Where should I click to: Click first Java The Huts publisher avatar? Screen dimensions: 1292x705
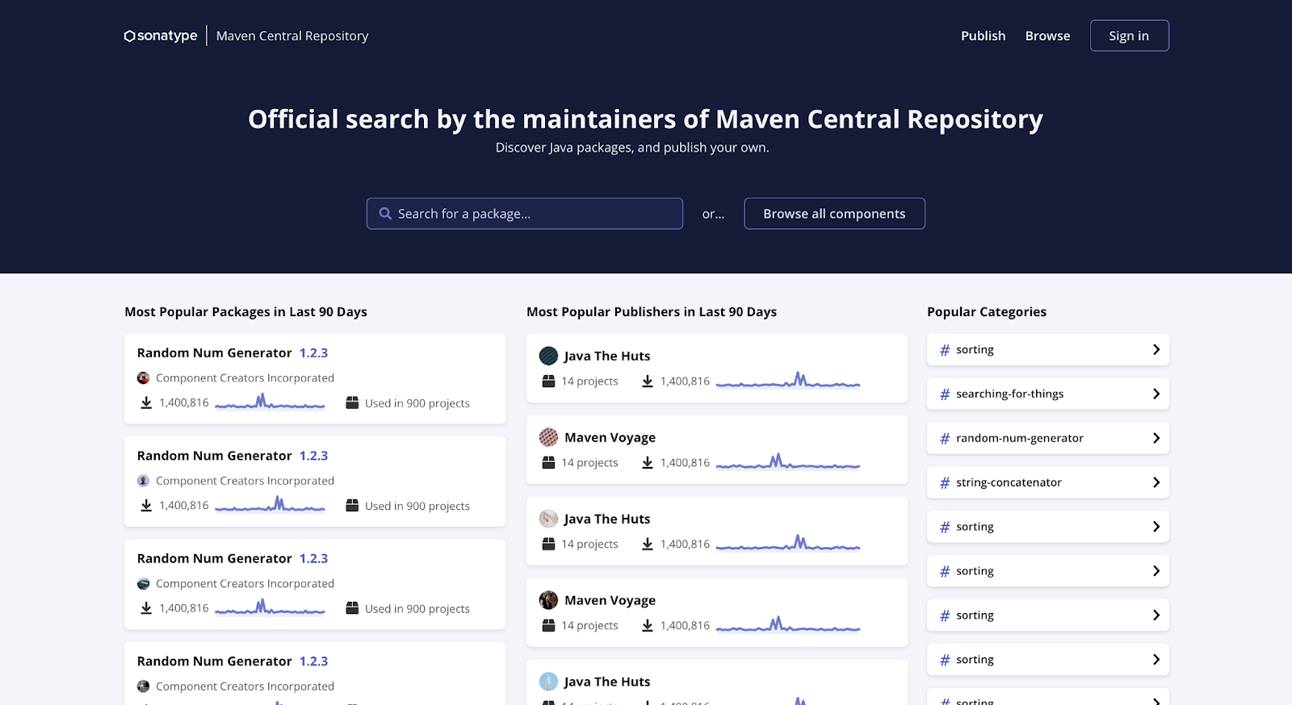[548, 356]
